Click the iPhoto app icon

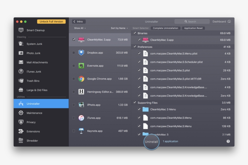pos(81,105)
